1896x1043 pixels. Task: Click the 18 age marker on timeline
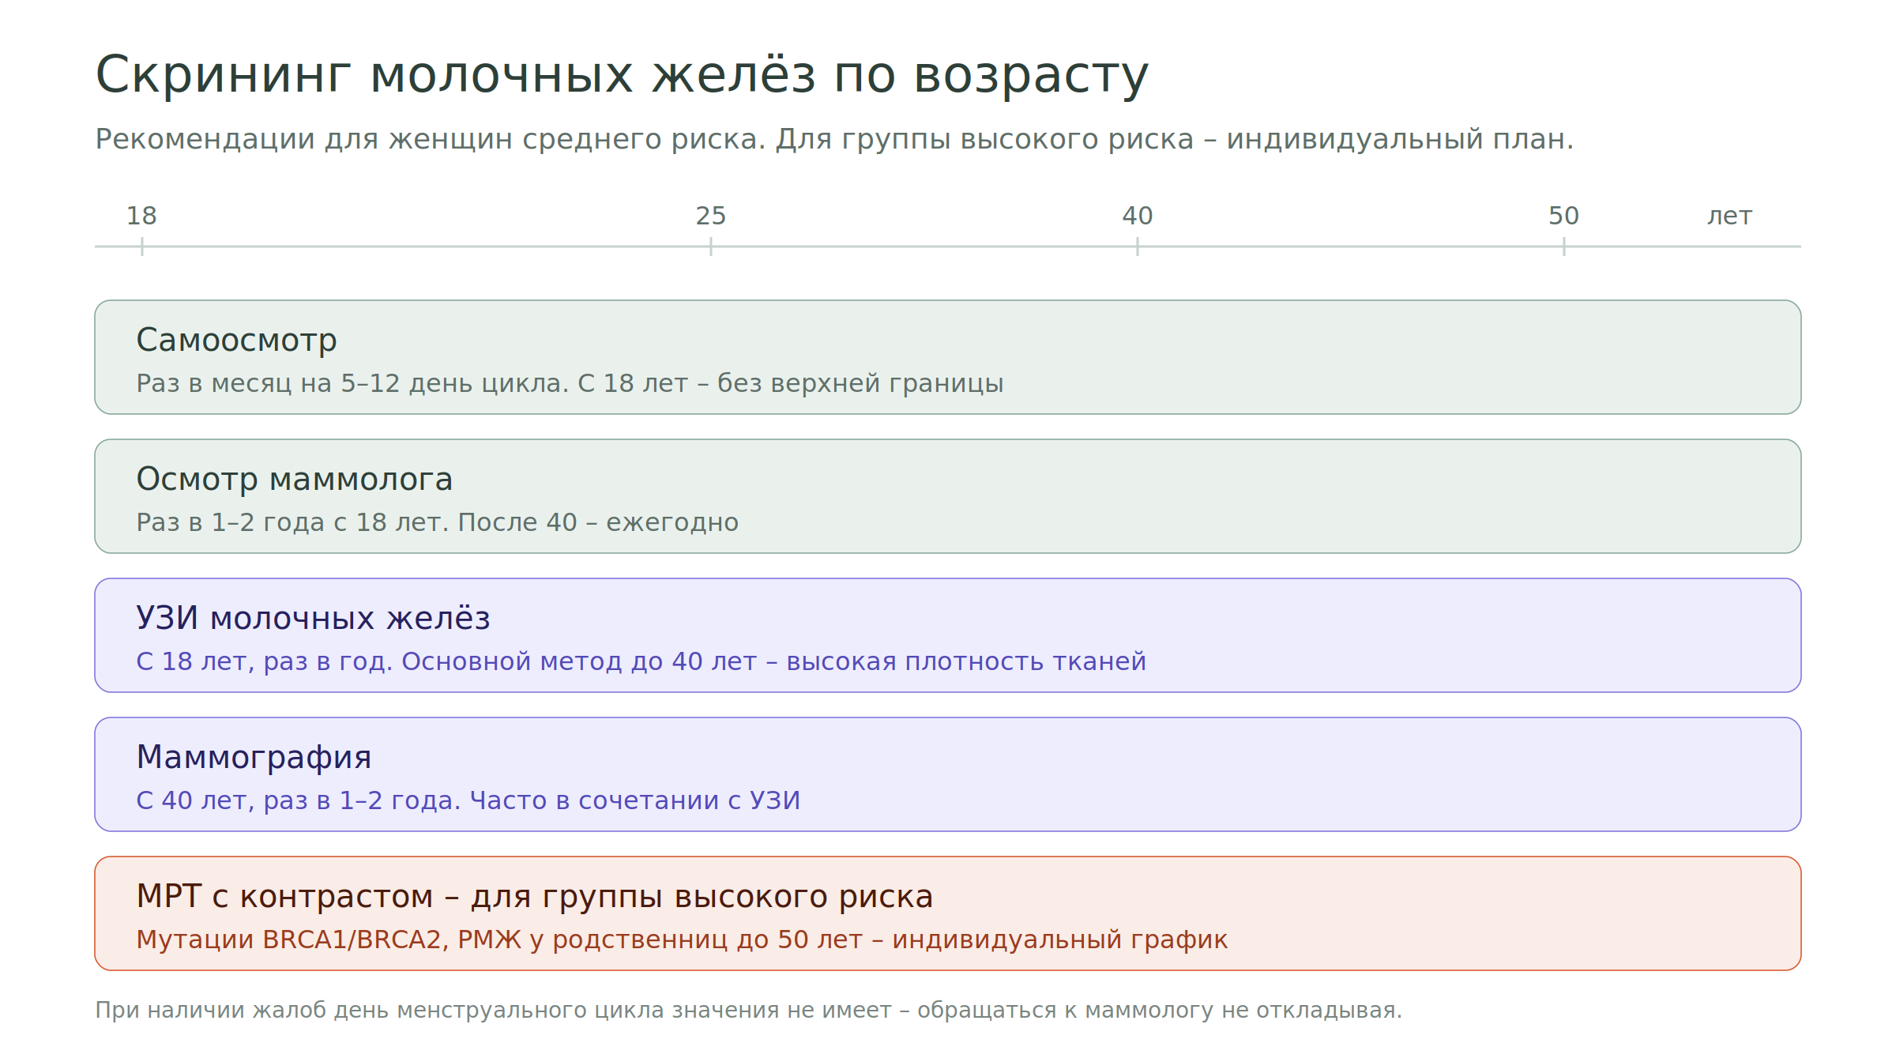(x=142, y=216)
